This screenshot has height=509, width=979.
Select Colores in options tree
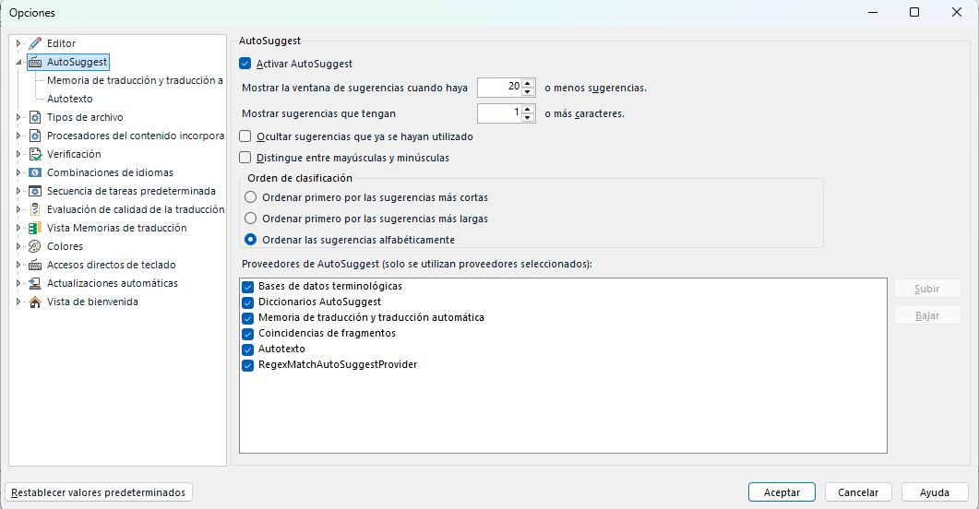coord(65,246)
